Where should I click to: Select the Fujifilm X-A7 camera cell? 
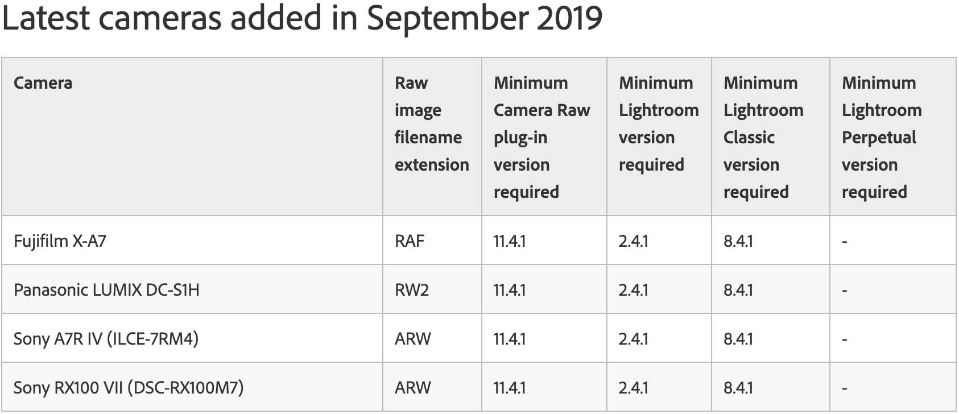tap(60, 241)
